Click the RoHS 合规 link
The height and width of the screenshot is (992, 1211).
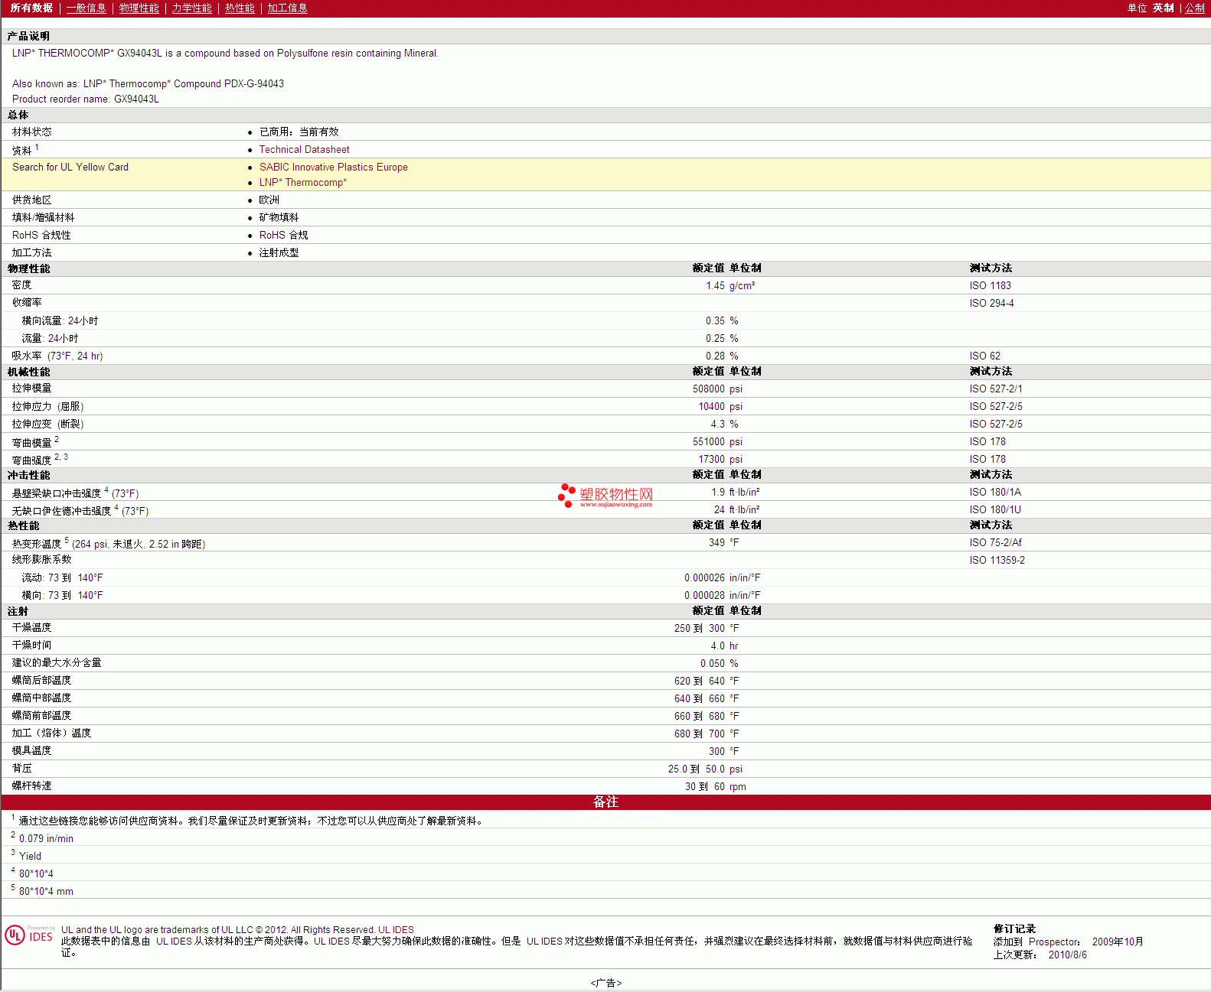point(283,236)
